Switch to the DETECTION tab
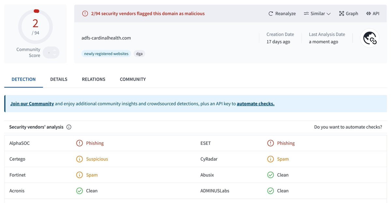 (x=23, y=79)
